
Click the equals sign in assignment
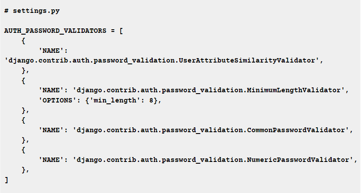(113, 31)
